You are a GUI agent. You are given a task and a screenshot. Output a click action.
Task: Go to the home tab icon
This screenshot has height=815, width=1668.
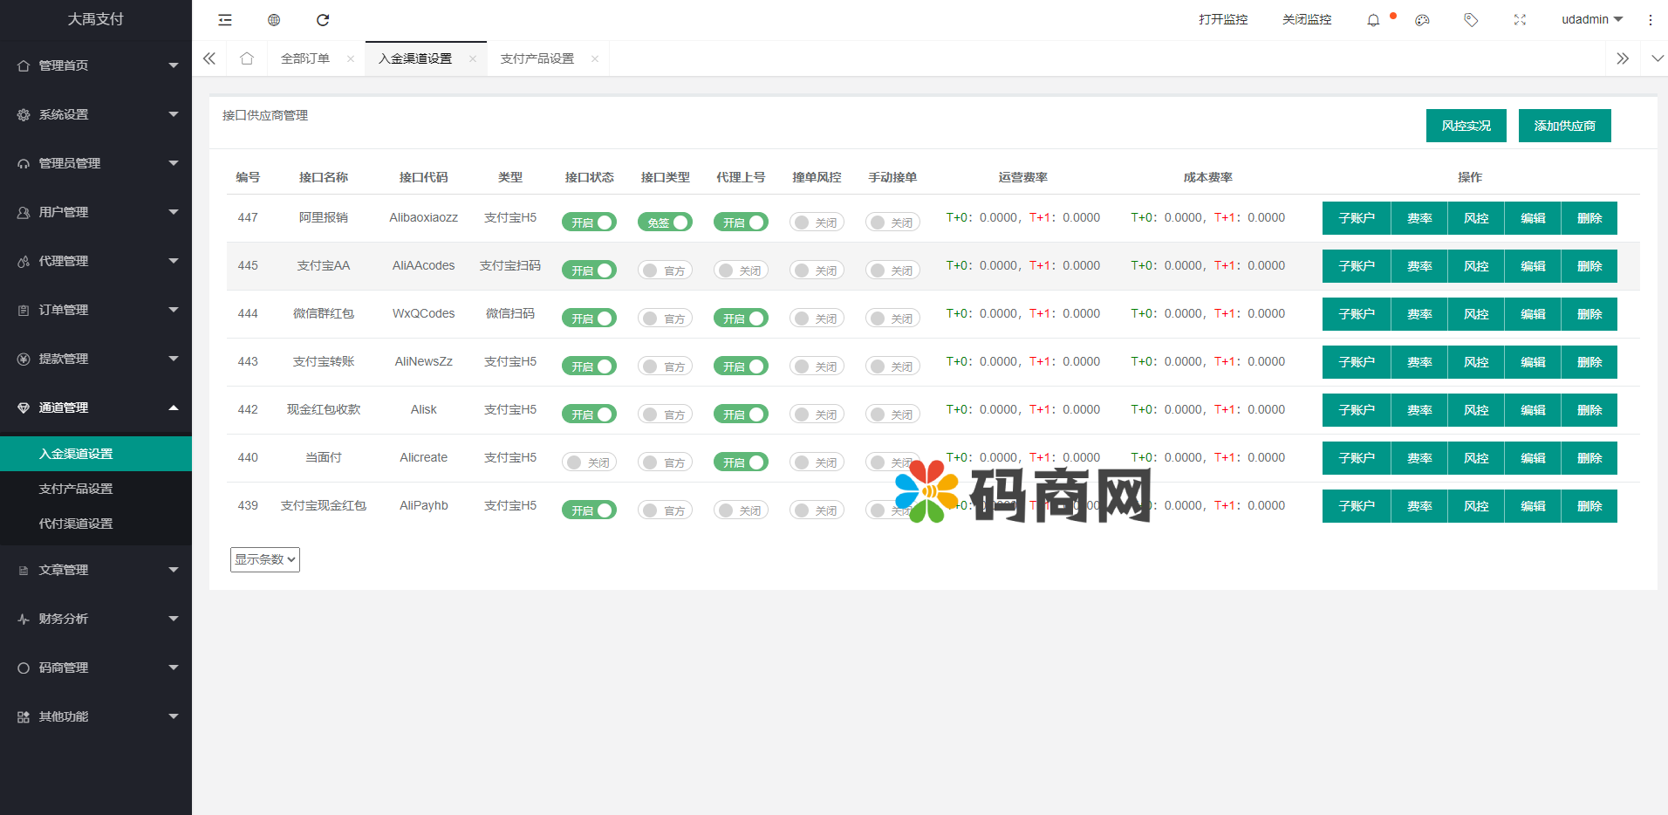coord(247,58)
